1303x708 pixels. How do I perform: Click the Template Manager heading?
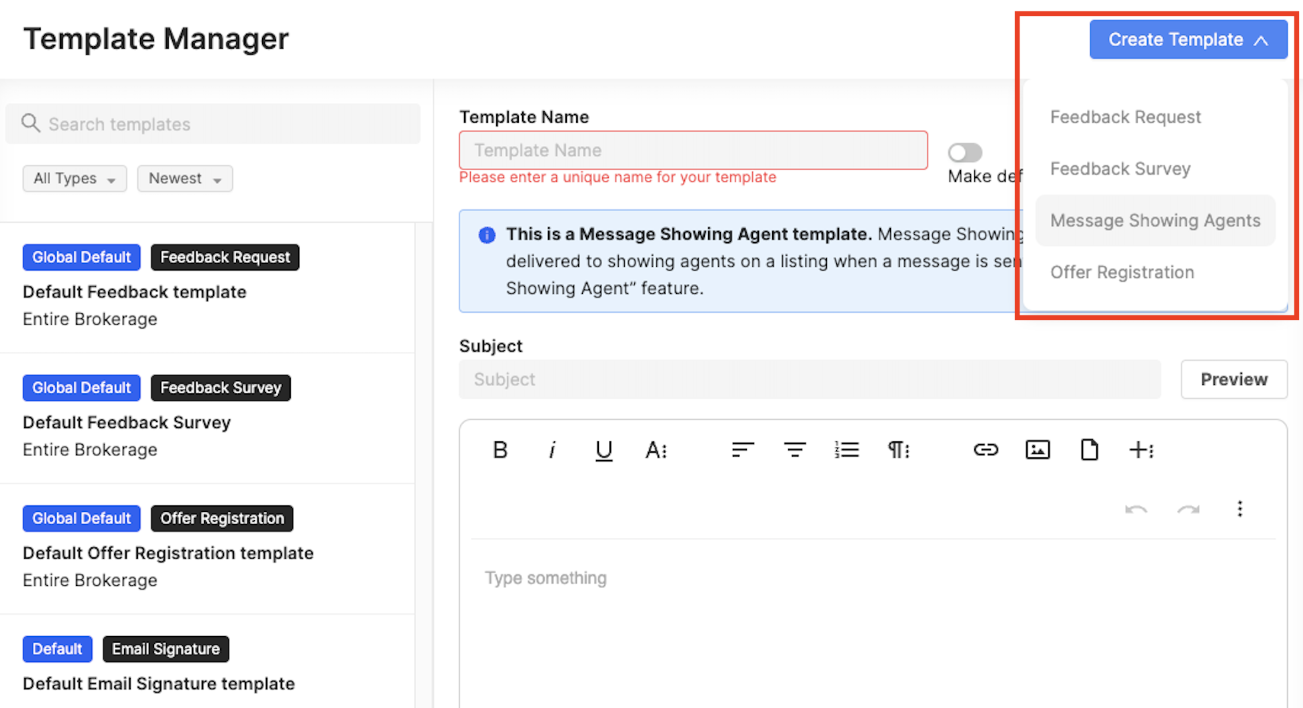pyautogui.click(x=156, y=39)
